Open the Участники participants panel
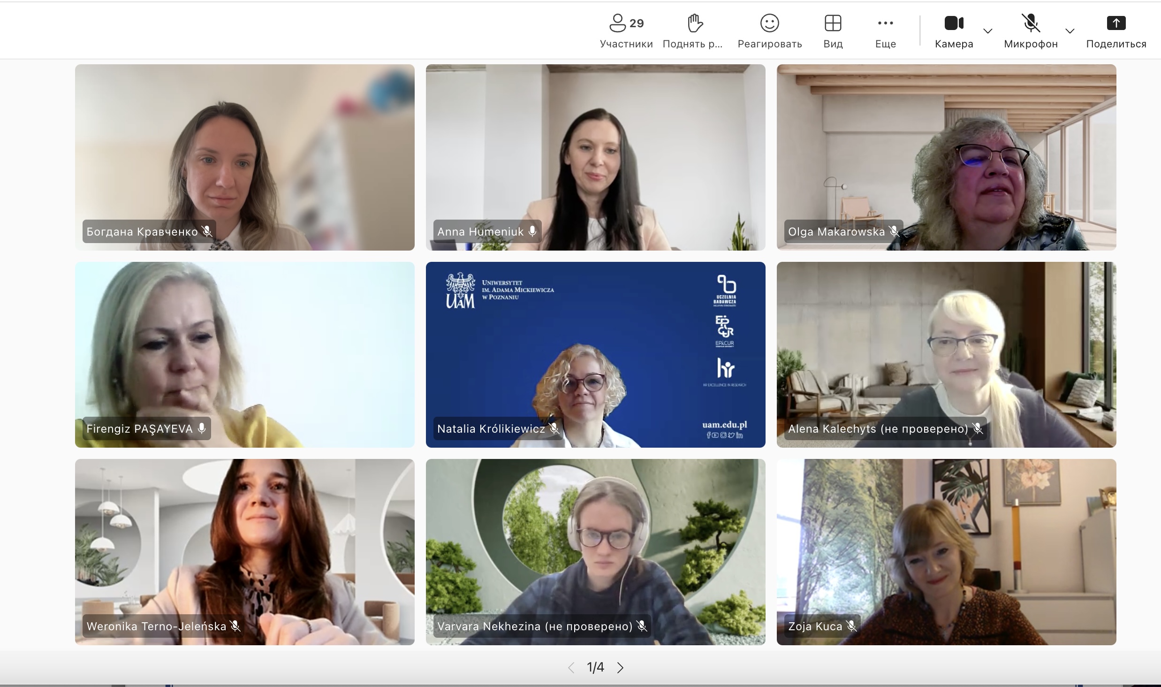 [626, 31]
